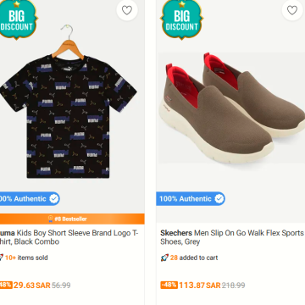Open Puma Kids Boy Short Sleeve title
Viewport: 305px width, 305px height.
click(x=69, y=237)
